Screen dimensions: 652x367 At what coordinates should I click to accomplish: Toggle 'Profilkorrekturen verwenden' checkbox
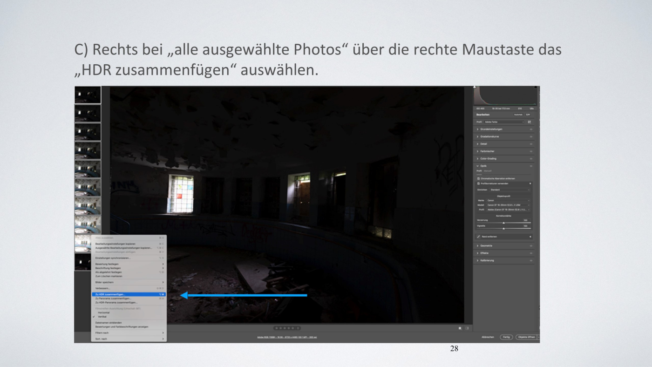point(478,183)
